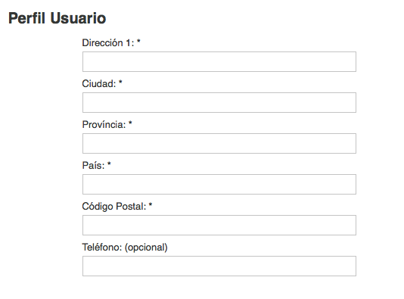Click the Teléfono label text
This screenshot has width=404, height=299.
click(x=102, y=248)
